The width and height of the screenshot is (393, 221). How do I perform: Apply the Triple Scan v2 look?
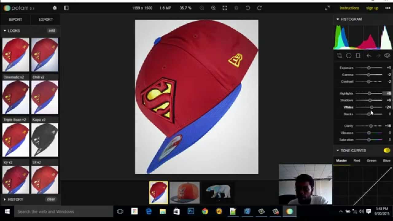tap(16, 140)
